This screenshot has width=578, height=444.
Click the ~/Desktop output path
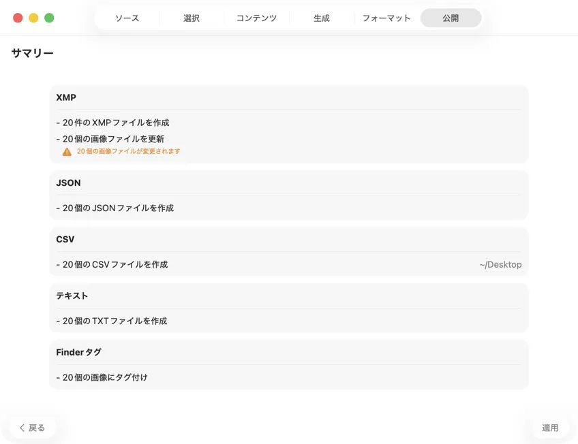tap(500, 264)
